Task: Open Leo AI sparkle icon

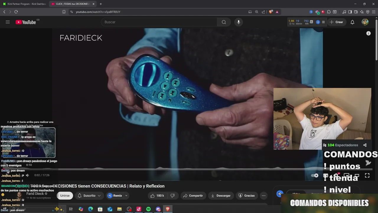Action: click(x=362, y=12)
